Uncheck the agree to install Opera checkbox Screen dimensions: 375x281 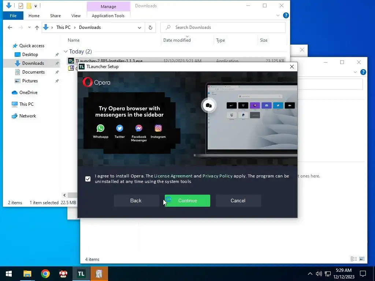coord(88,179)
